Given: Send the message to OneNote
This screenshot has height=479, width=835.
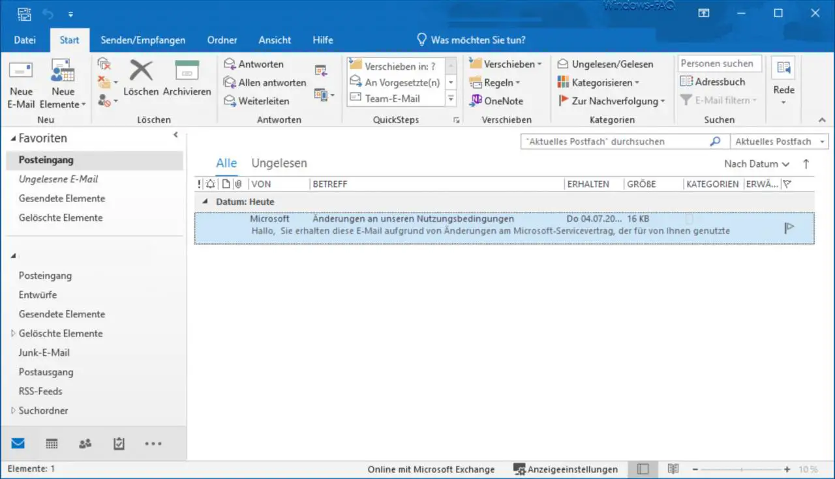Looking at the screenshot, I should (496, 101).
